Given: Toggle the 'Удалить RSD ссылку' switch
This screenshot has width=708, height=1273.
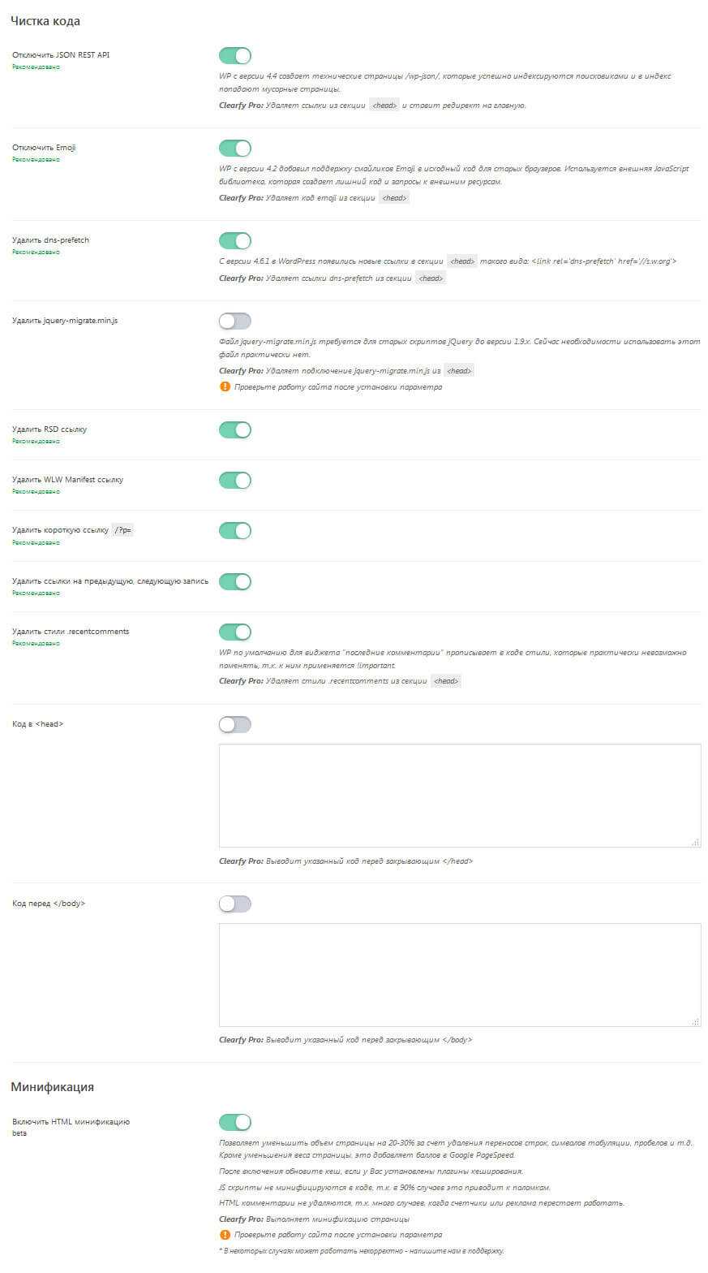Looking at the screenshot, I should click(235, 430).
